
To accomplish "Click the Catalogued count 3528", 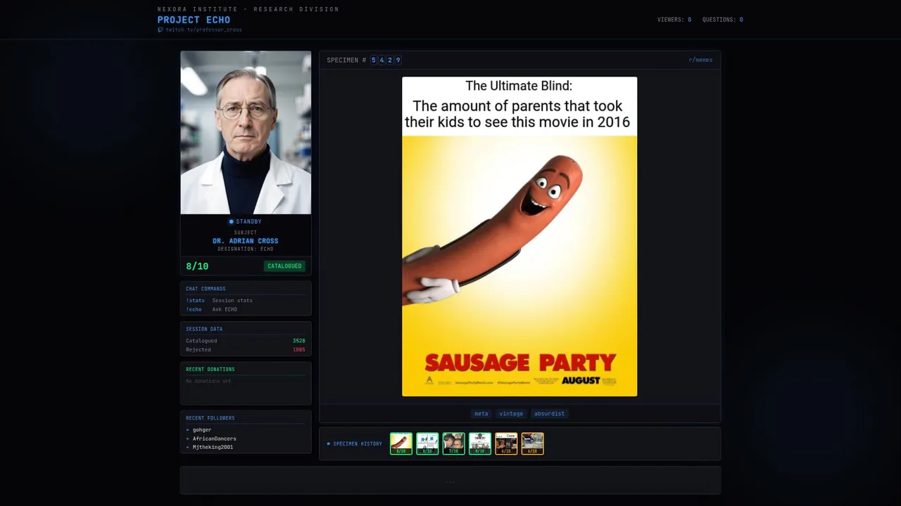I will click(x=299, y=341).
